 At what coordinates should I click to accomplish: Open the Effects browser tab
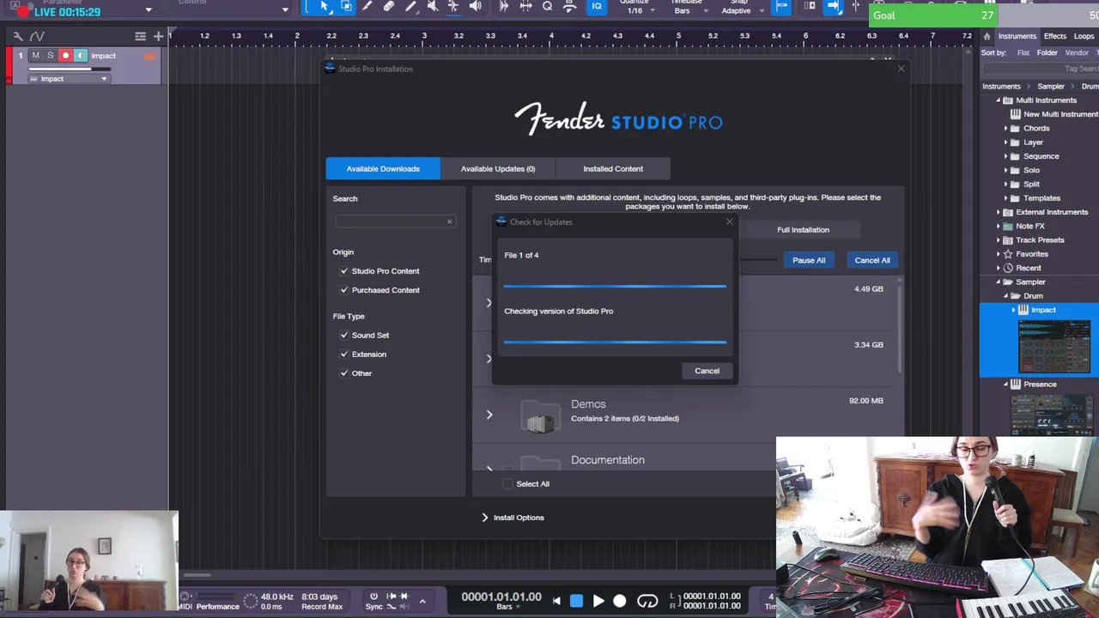pos(1054,36)
